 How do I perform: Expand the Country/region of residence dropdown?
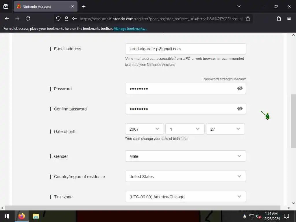[185, 176]
